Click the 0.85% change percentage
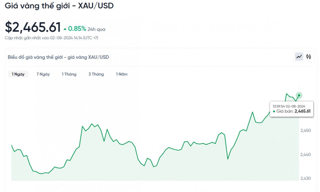Viewport: 320px width, 192px height. (77, 29)
